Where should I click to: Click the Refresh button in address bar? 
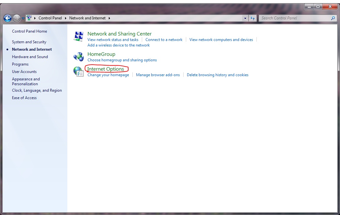tap(253, 18)
